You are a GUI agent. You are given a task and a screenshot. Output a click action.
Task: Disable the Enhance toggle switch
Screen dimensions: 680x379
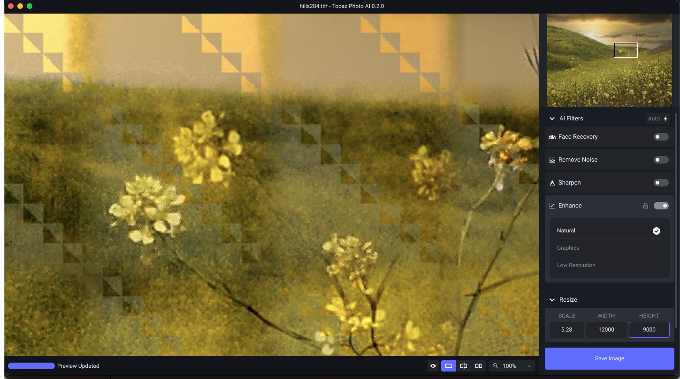(x=661, y=206)
